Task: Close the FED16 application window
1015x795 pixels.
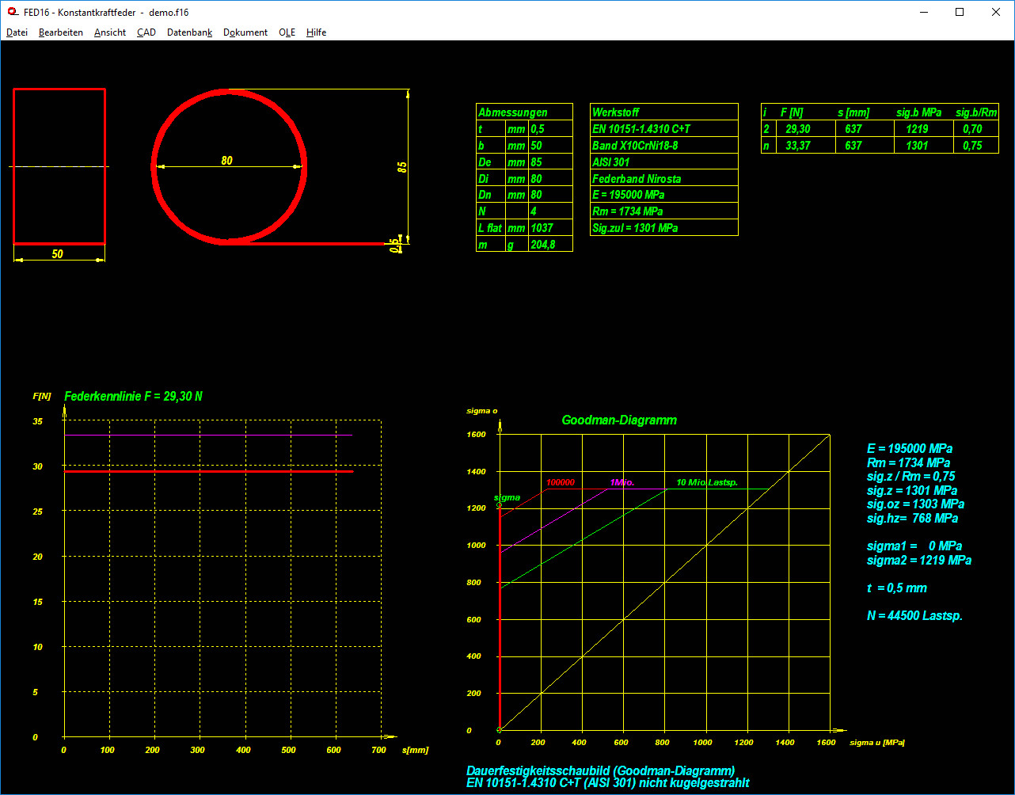Action: (x=996, y=12)
